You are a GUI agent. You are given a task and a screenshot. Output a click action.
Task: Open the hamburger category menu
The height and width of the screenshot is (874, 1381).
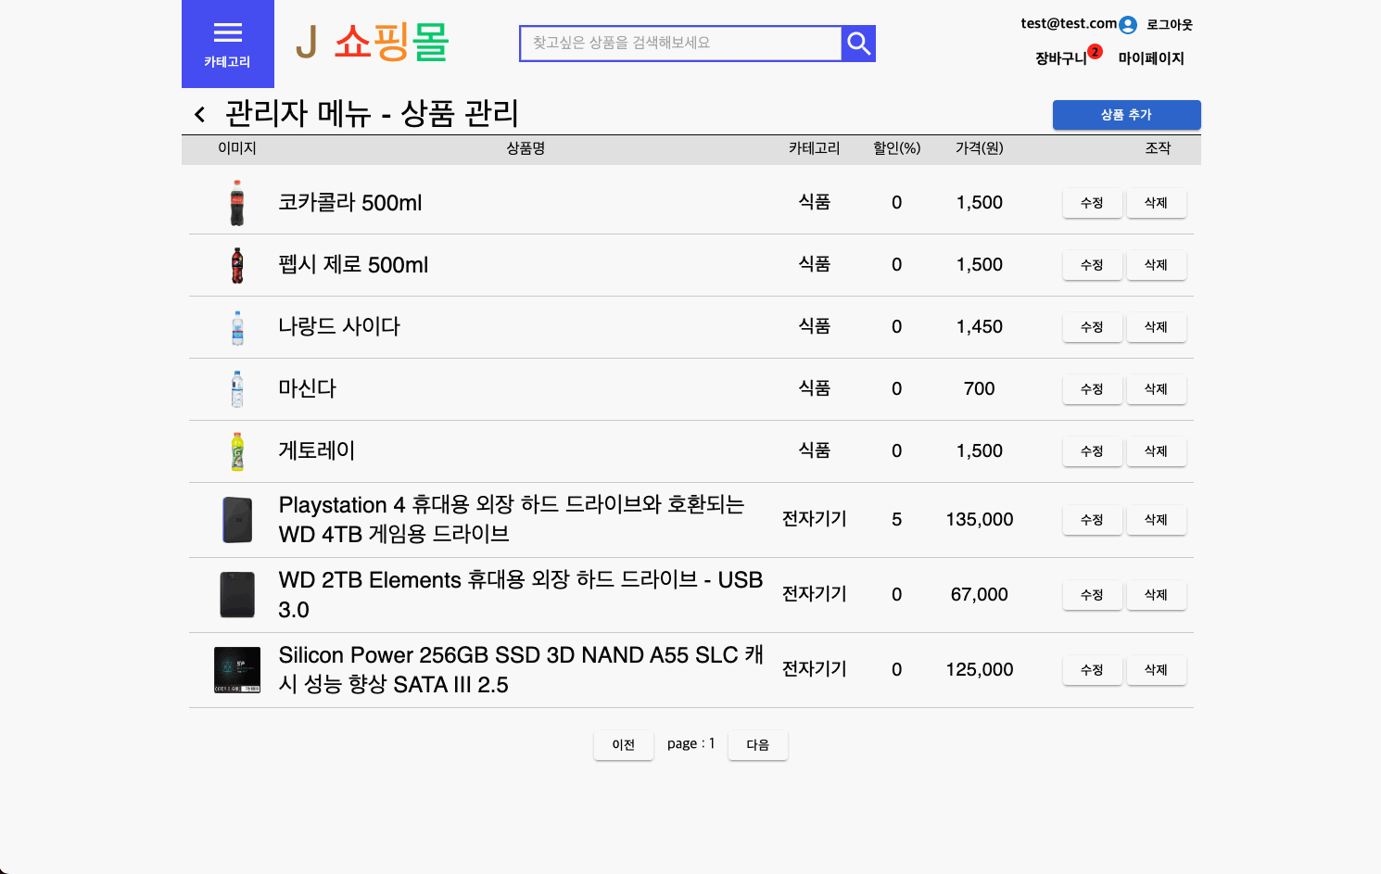[x=228, y=44]
